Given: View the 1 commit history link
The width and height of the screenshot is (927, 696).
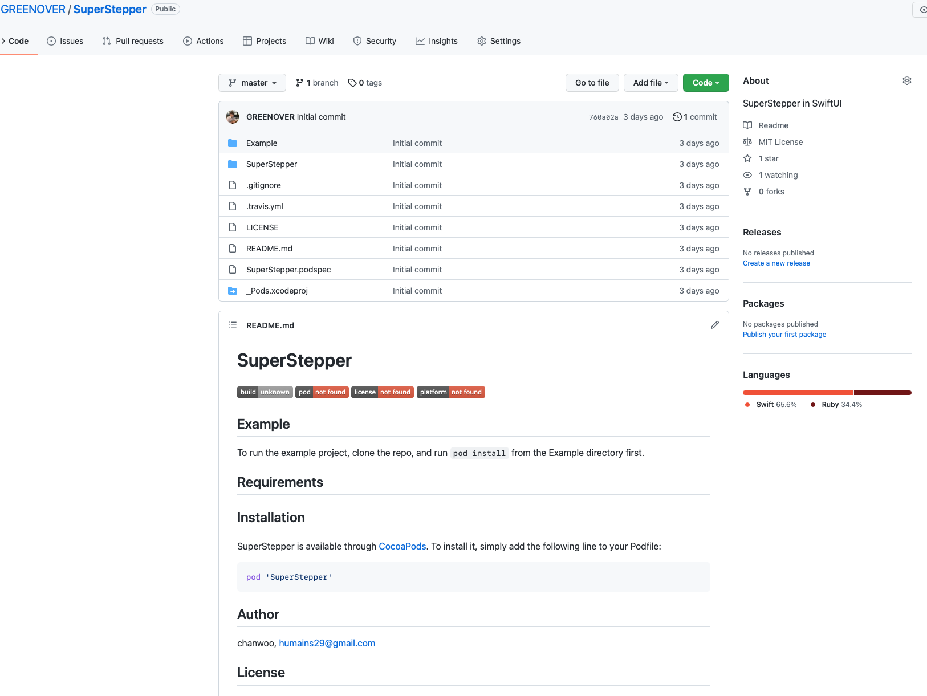Looking at the screenshot, I should 695,117.
